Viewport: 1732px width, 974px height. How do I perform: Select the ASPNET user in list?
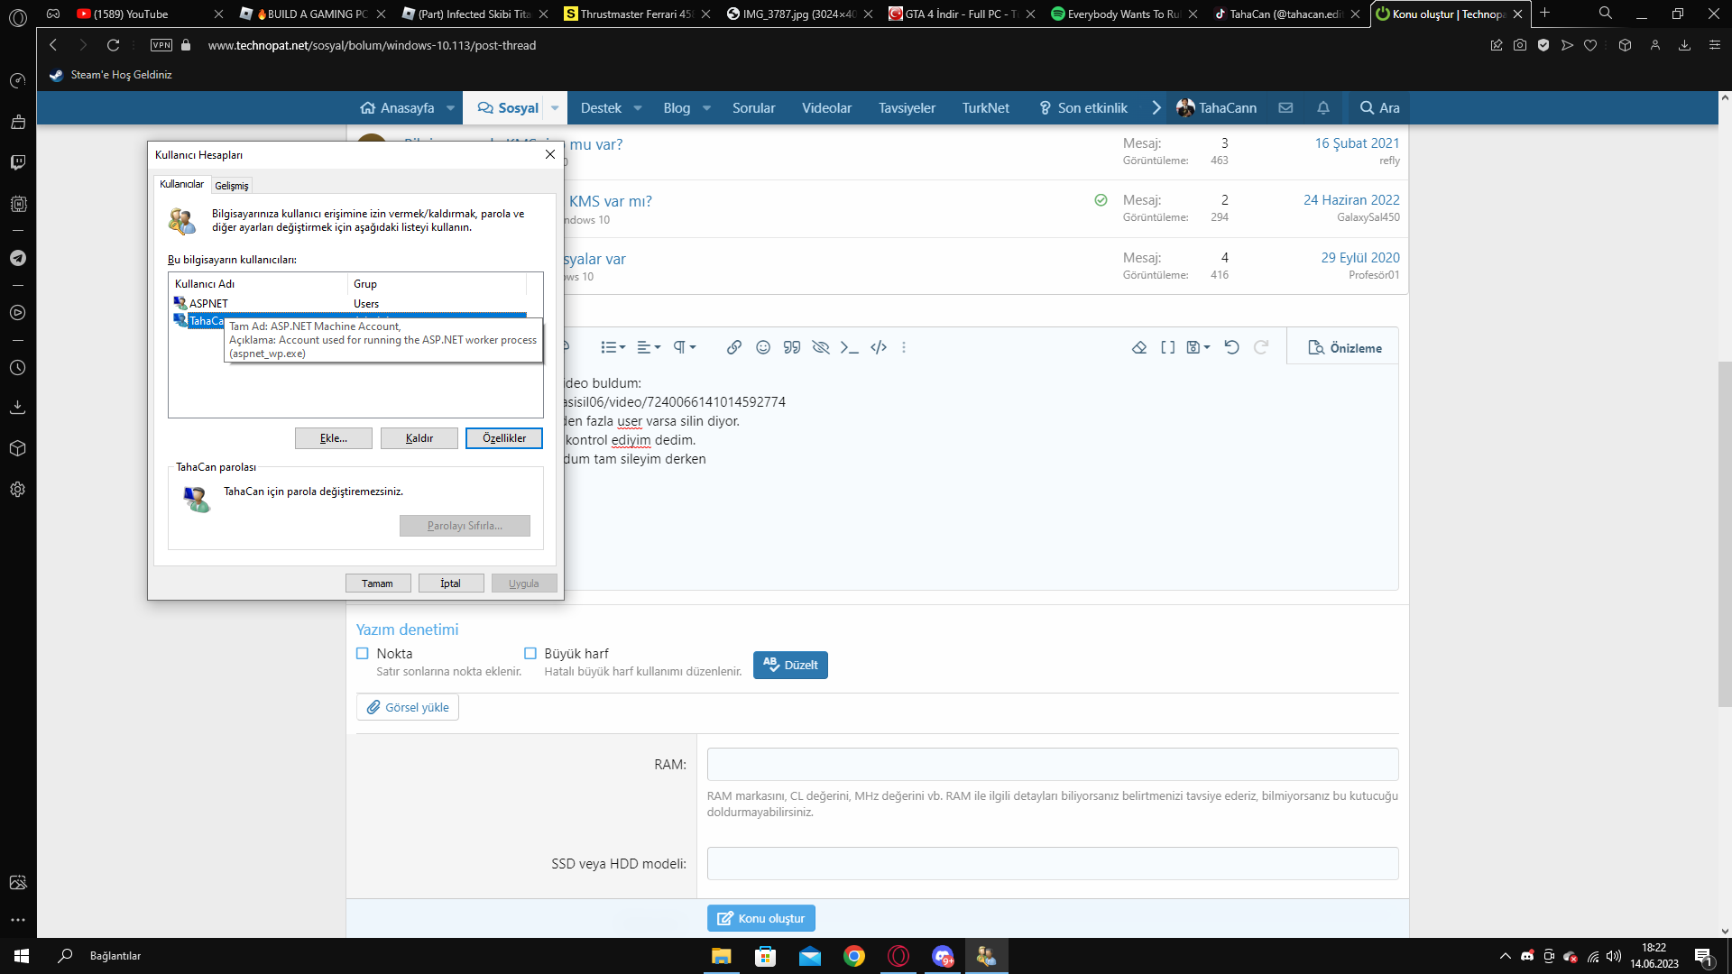click(x=208, y=304)
